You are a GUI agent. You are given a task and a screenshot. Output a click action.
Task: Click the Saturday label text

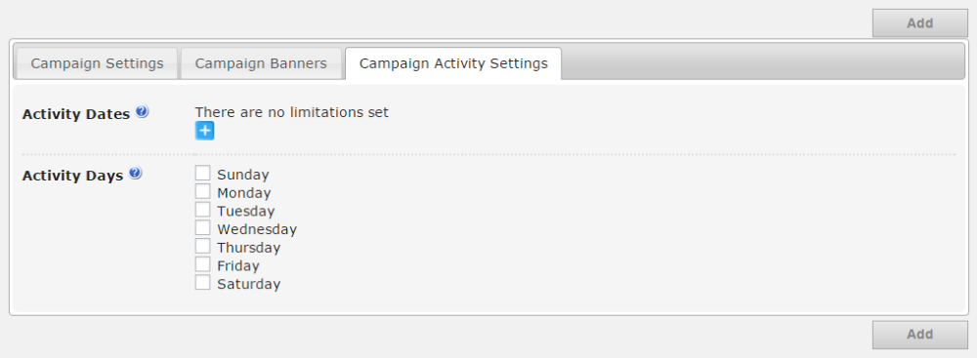(248, 284)
